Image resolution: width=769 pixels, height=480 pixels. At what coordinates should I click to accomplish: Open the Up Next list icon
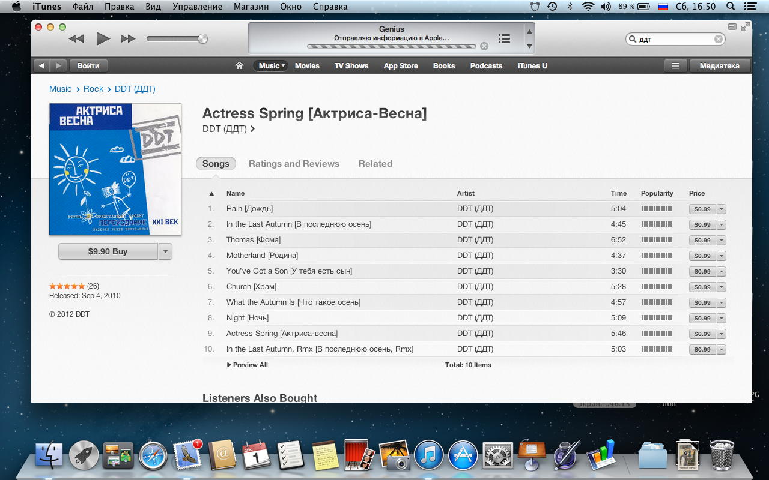(x=504, y=39)
